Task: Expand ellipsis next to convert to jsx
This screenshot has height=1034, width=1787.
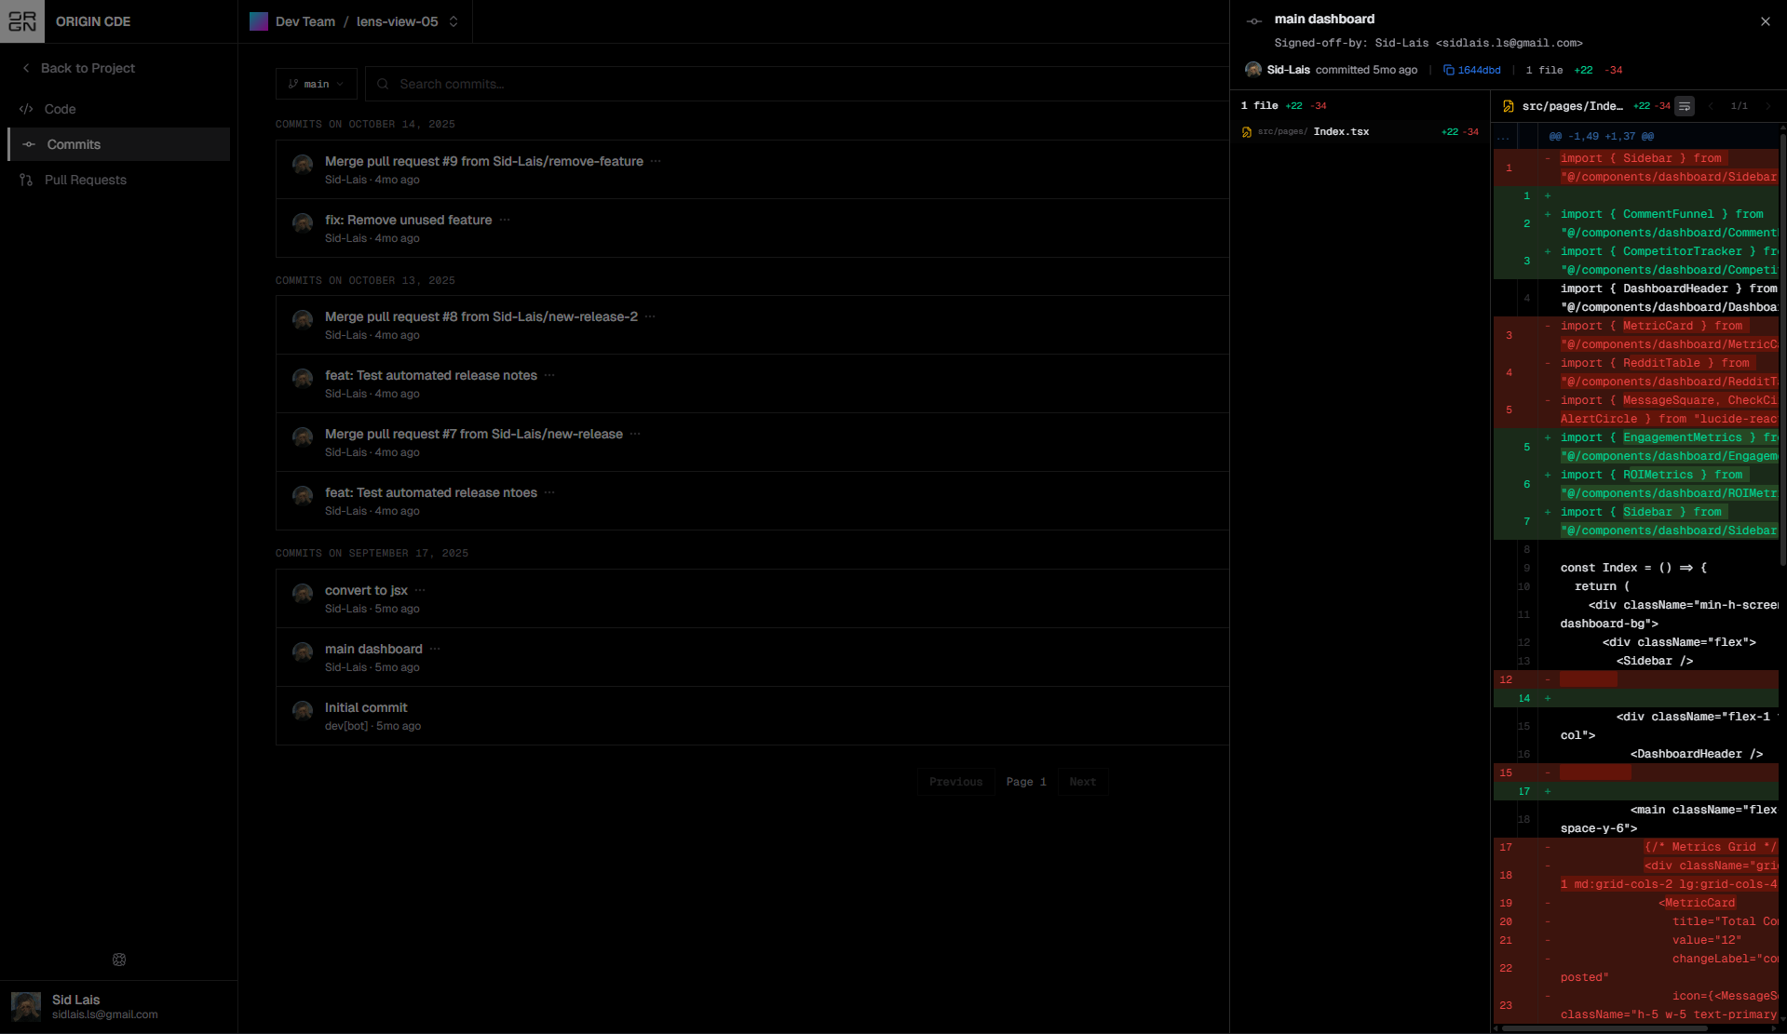Action: coord(420,590)
